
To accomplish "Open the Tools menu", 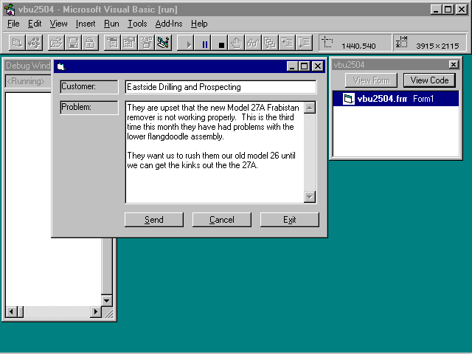I will point(137,24).
